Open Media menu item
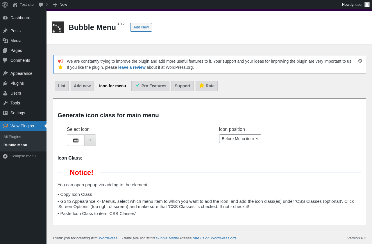372x244 pixels. point(23,41)
